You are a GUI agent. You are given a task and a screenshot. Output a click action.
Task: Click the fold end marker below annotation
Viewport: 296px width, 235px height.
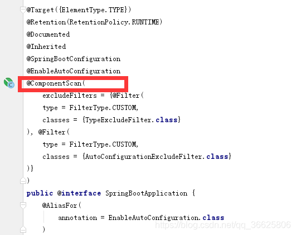(x=23, y=229)
